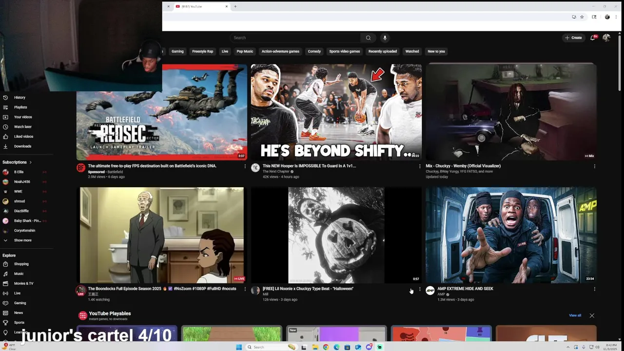Viewport: 624px width, 351px height.
Task: Open Liked videos in sidebar
Action: pyautogui.click(x=23, y=136)
